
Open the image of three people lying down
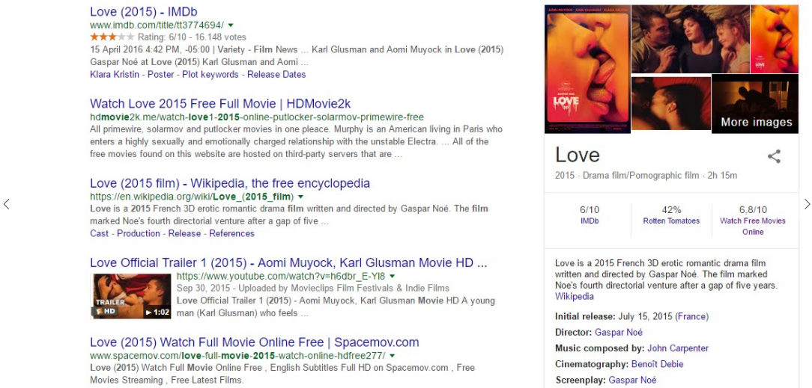click(691, 40)
